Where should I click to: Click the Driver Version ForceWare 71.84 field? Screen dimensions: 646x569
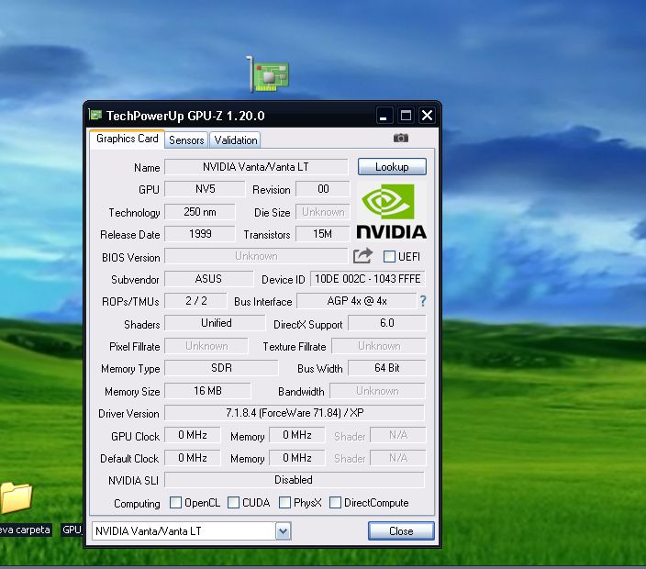(x=295, y=413)
